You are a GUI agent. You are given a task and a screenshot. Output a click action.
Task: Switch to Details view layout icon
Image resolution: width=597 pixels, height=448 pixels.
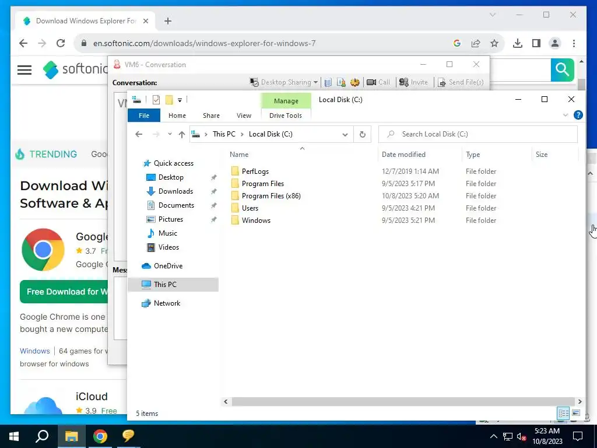(564, 413)
